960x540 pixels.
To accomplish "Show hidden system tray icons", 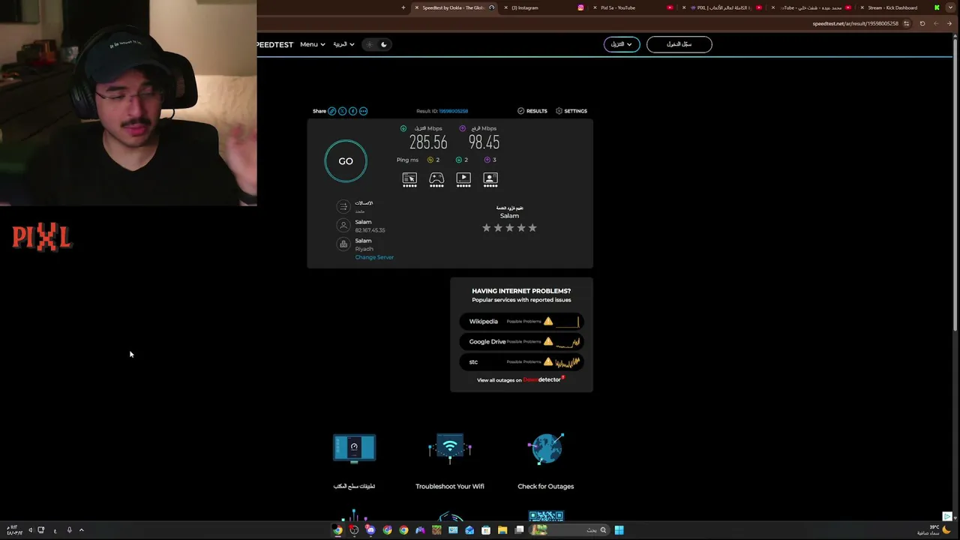I will click(81, 530).
